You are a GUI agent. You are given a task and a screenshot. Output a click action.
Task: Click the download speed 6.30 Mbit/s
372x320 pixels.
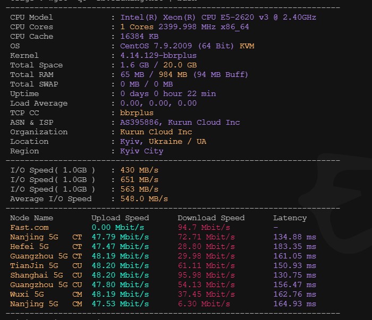click(204, 304)
